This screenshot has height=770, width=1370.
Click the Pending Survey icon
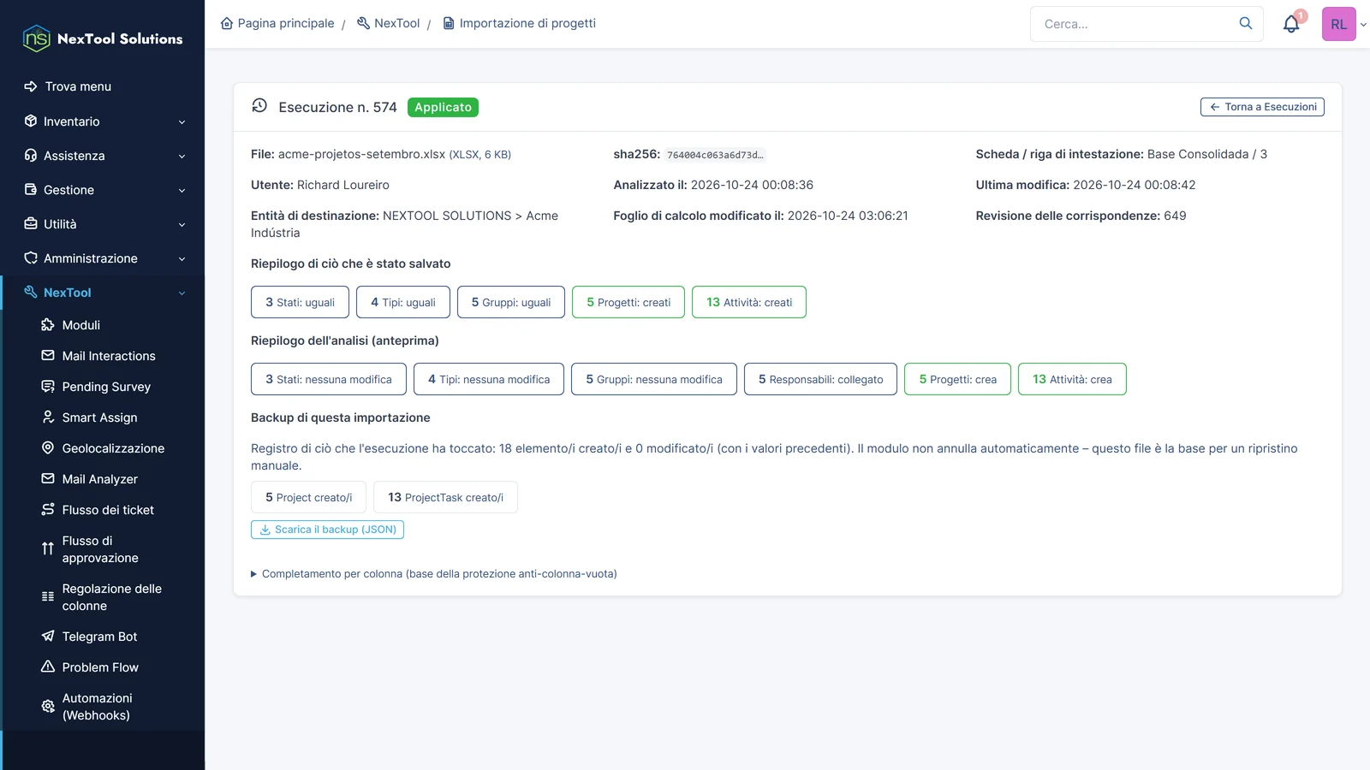tap(48, 387)
